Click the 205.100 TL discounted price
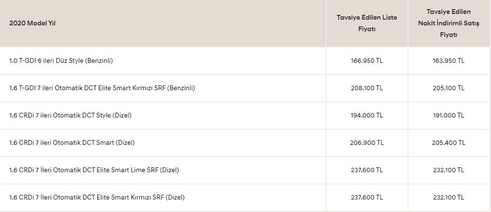 (x=448, y=88)
